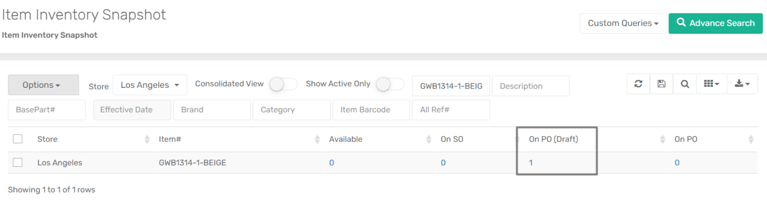Toggle the Show Active Only switch

click(x=390, y=84)
